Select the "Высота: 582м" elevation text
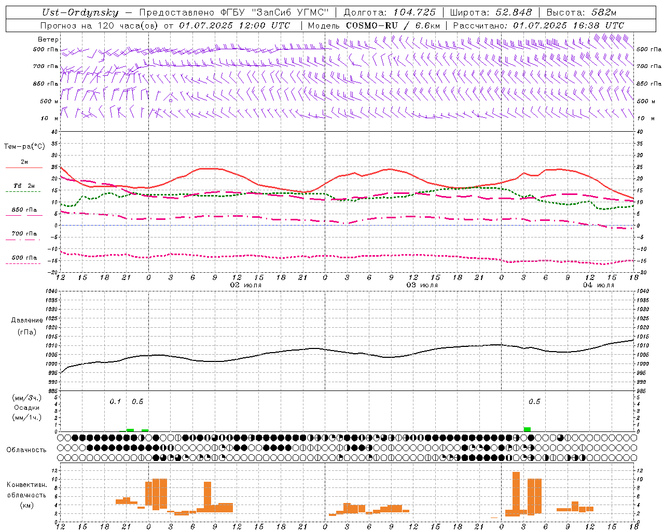 coord(582,12)
